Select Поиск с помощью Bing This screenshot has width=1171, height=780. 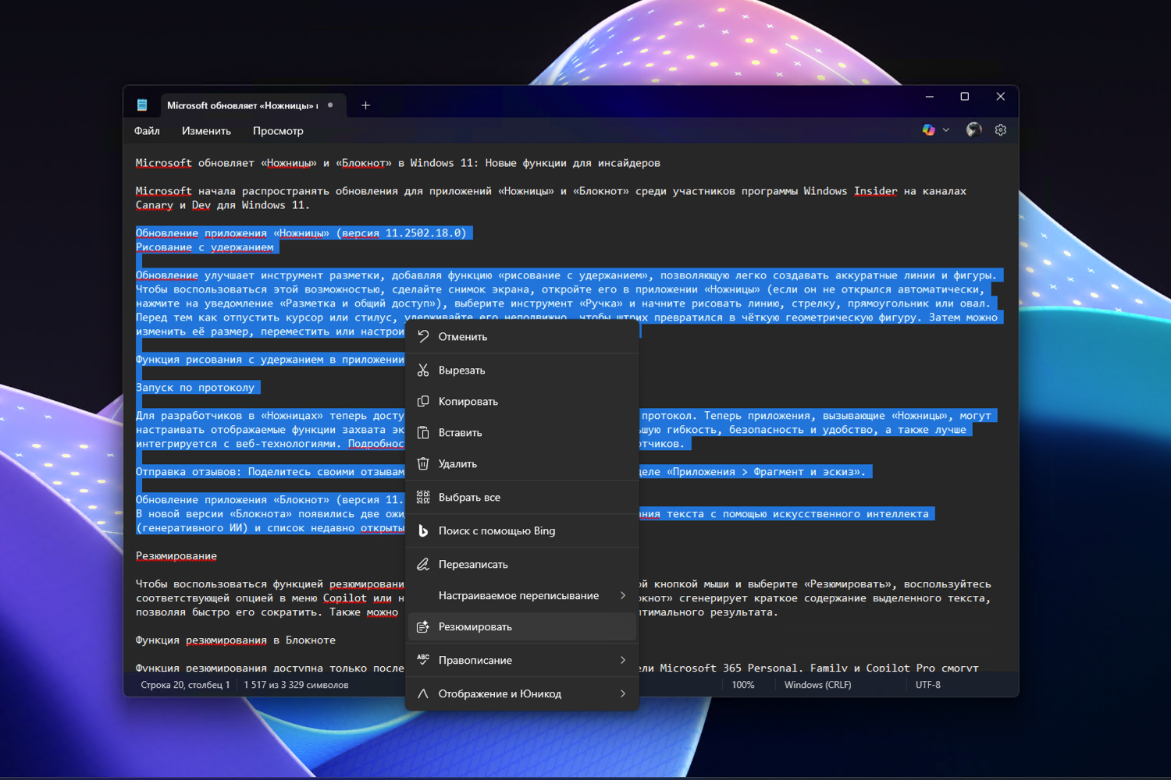click(522, 531)
